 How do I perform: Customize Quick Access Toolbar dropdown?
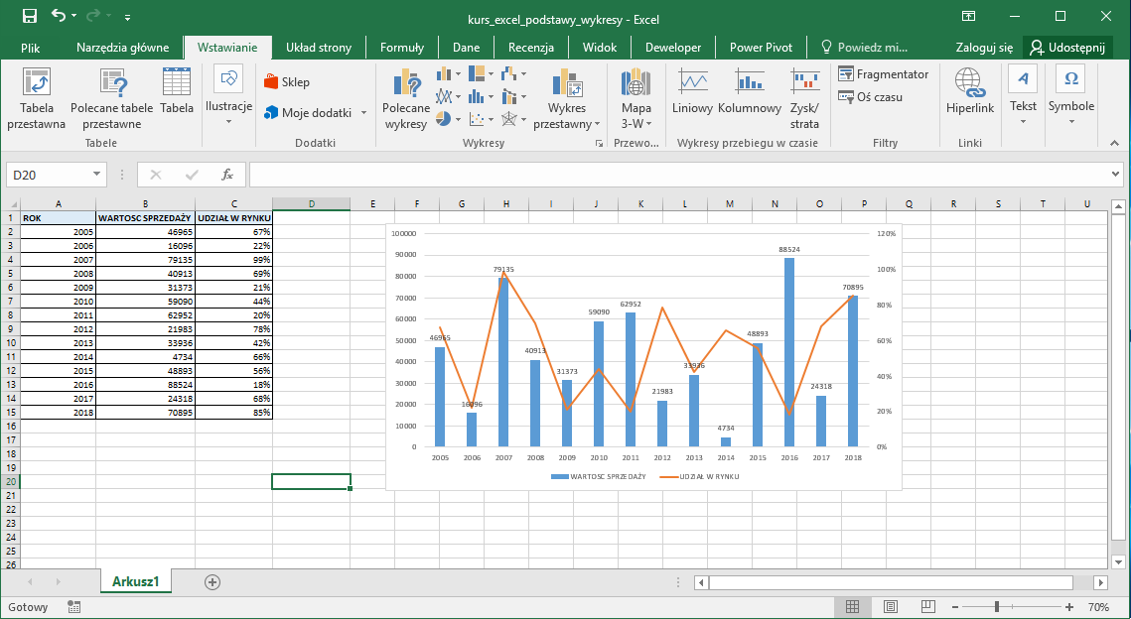tap(128, 17)
